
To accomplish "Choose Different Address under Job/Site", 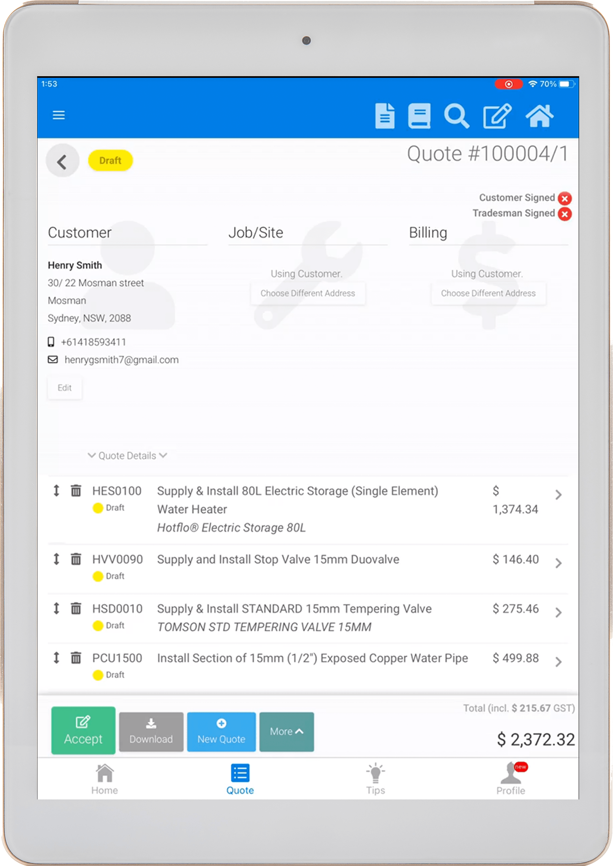I will click(x=308, y=293).
